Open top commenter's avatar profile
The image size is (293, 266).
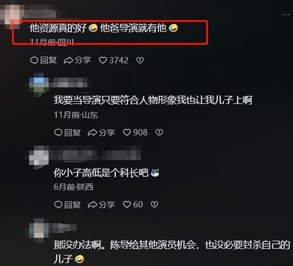click(x=12, y=16)
